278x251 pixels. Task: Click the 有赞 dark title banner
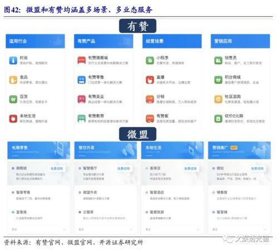138,26
